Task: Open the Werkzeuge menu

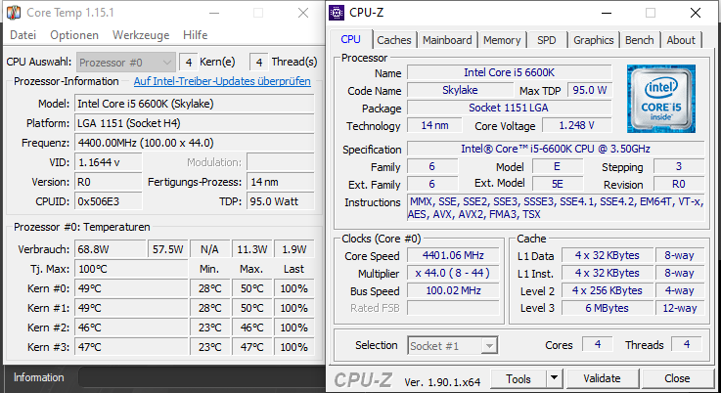Action: pos(141,35)
